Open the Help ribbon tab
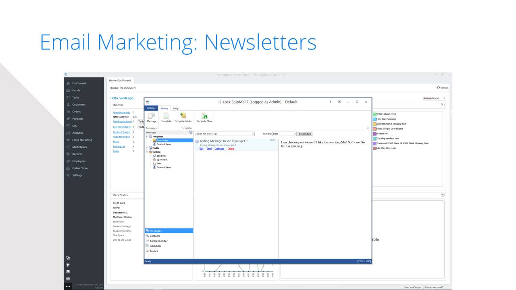 click(176, 108)
